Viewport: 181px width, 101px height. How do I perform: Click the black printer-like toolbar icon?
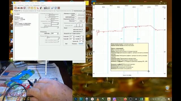point(18,8)
